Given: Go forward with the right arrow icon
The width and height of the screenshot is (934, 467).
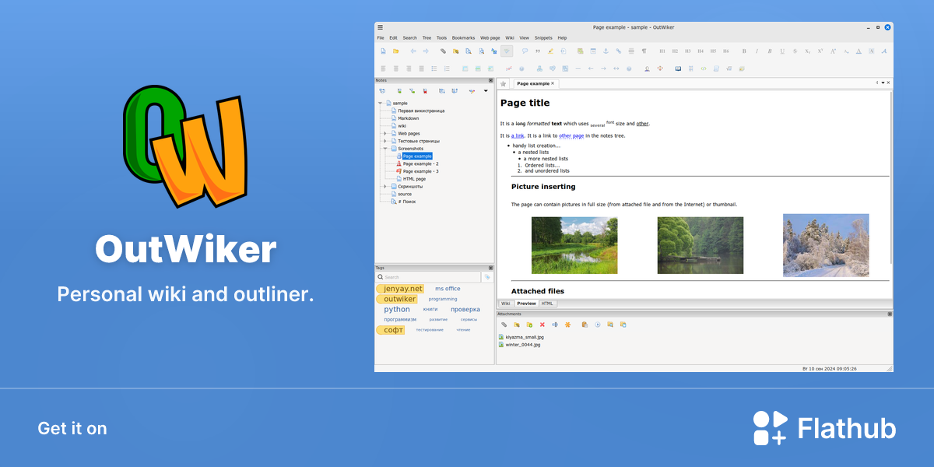Looking at the screenshot, I should [426, 51].
